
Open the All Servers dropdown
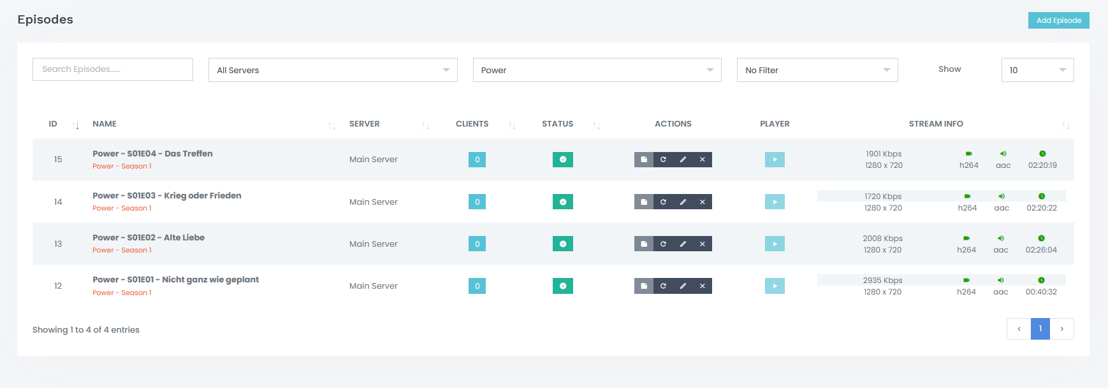click(332, 70)
